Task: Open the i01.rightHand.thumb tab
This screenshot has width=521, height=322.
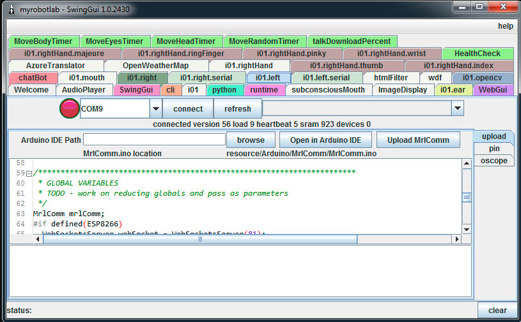Action: [x=346, y=66]
